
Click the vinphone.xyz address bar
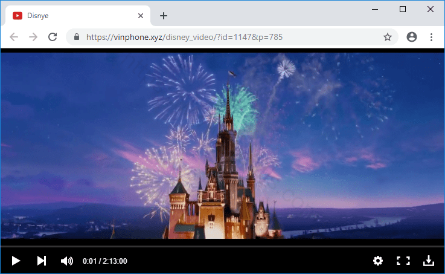tap(229, 37)
